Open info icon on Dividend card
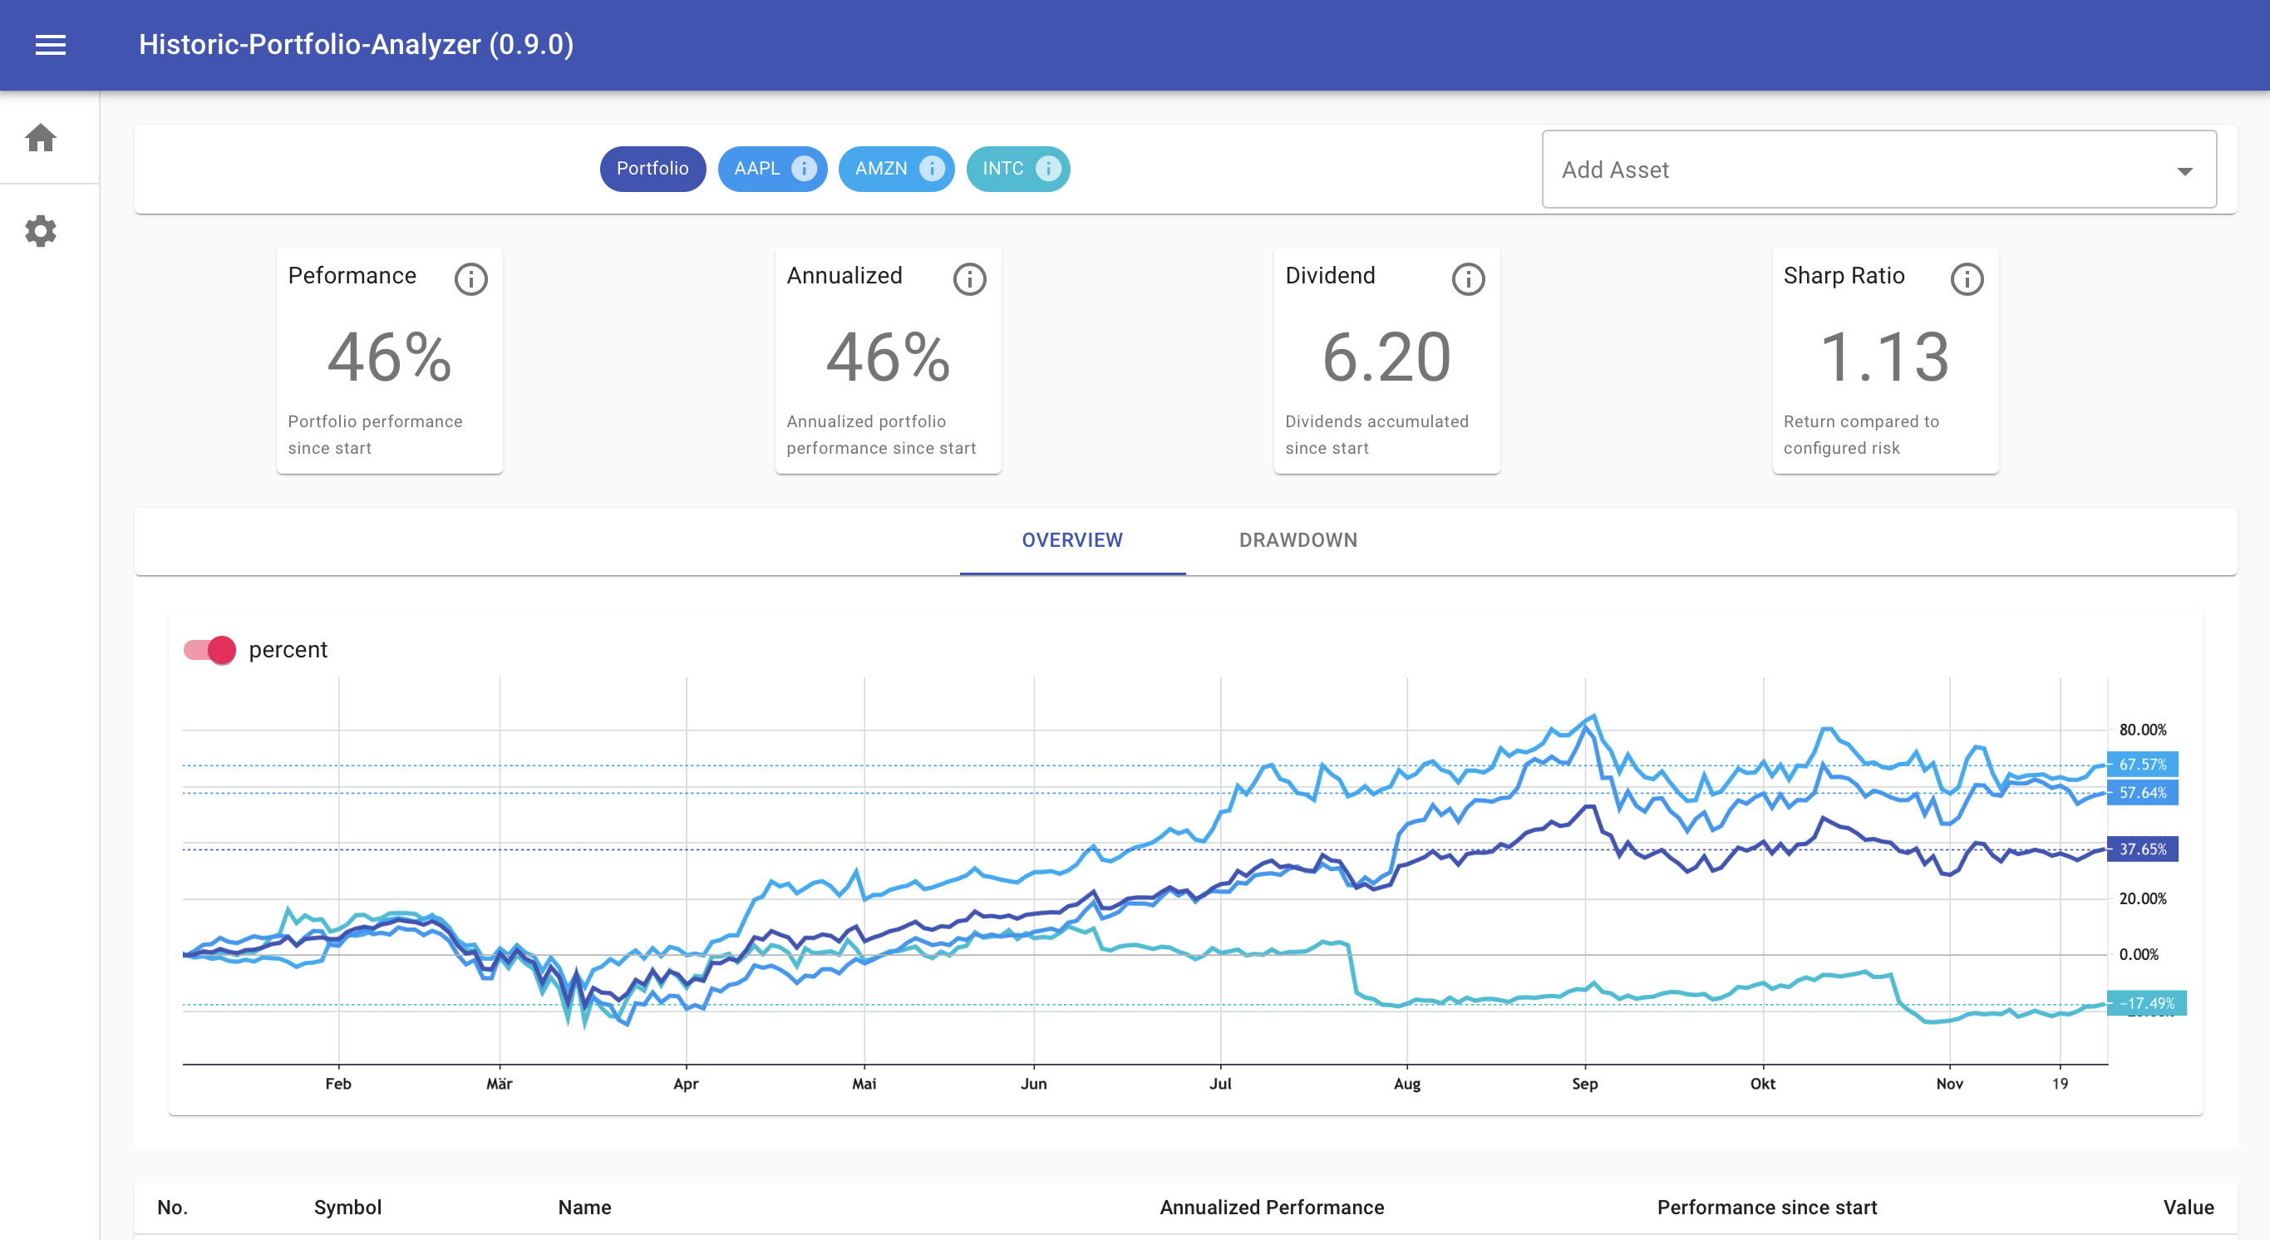 pos(1468,279)
